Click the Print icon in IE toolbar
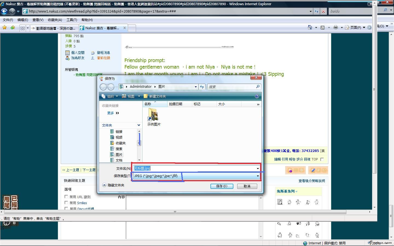The image size is (394, 246). tap(336, 27)
